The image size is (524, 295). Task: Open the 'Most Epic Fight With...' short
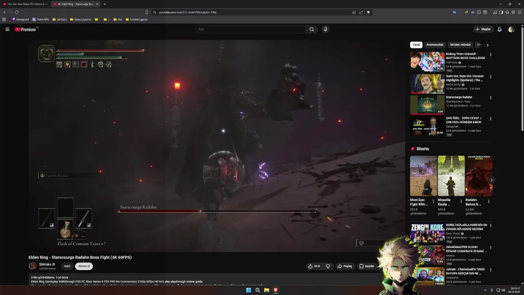point(423,176)
